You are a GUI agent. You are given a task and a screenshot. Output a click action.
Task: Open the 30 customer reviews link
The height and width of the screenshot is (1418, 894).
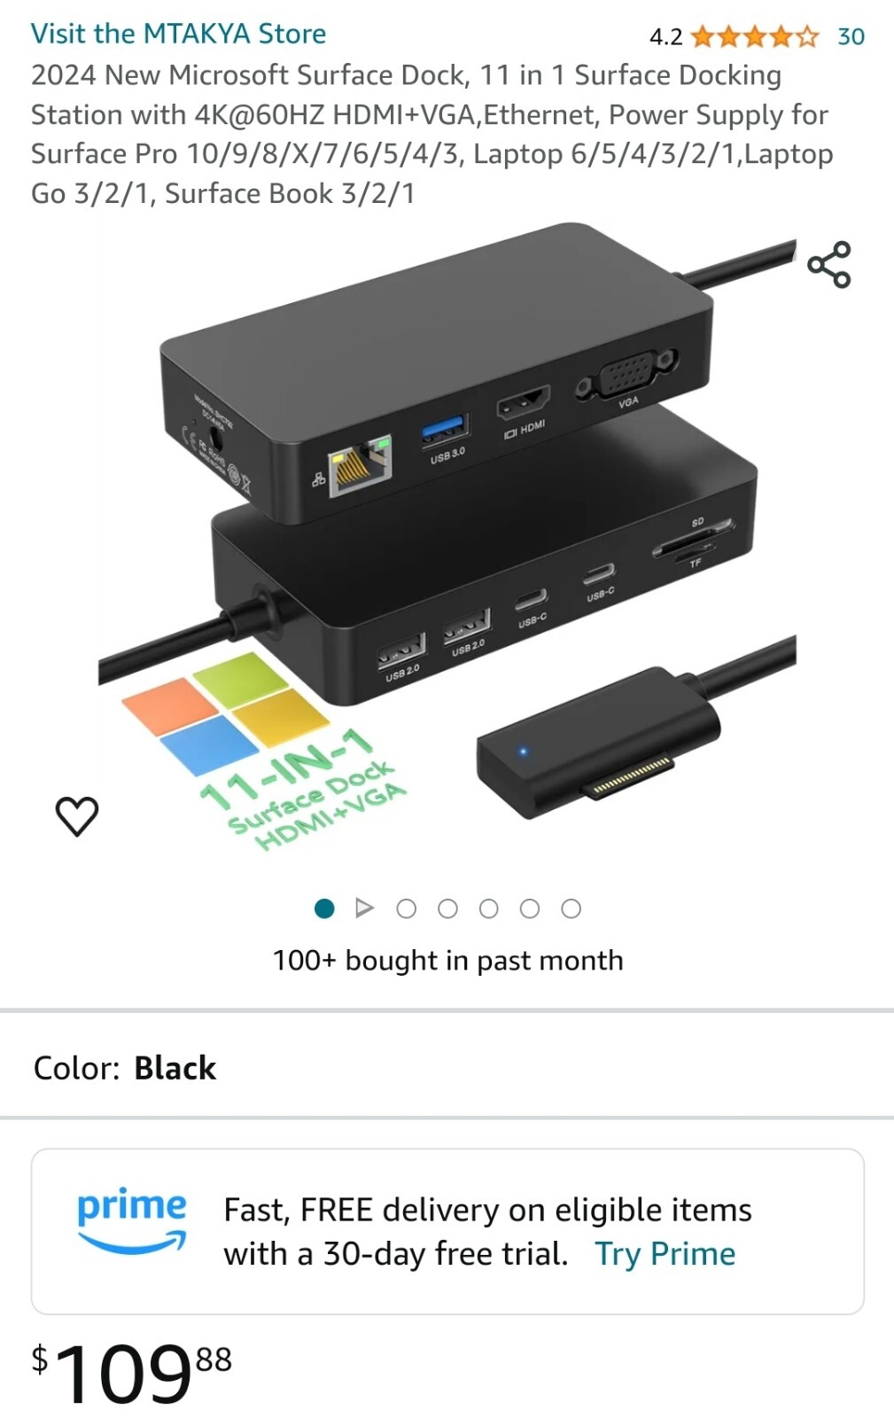[851, 36]
